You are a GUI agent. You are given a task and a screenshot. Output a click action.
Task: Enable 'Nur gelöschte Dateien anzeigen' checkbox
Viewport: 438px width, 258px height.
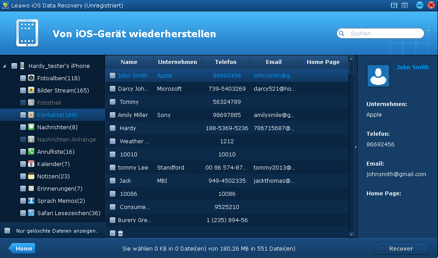click(7, 231)
